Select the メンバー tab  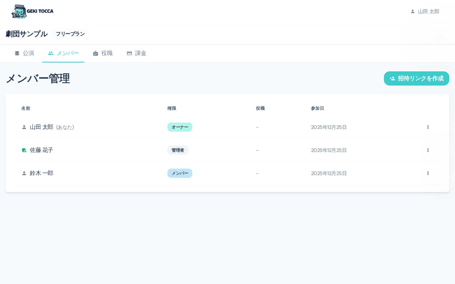[63, 53]
